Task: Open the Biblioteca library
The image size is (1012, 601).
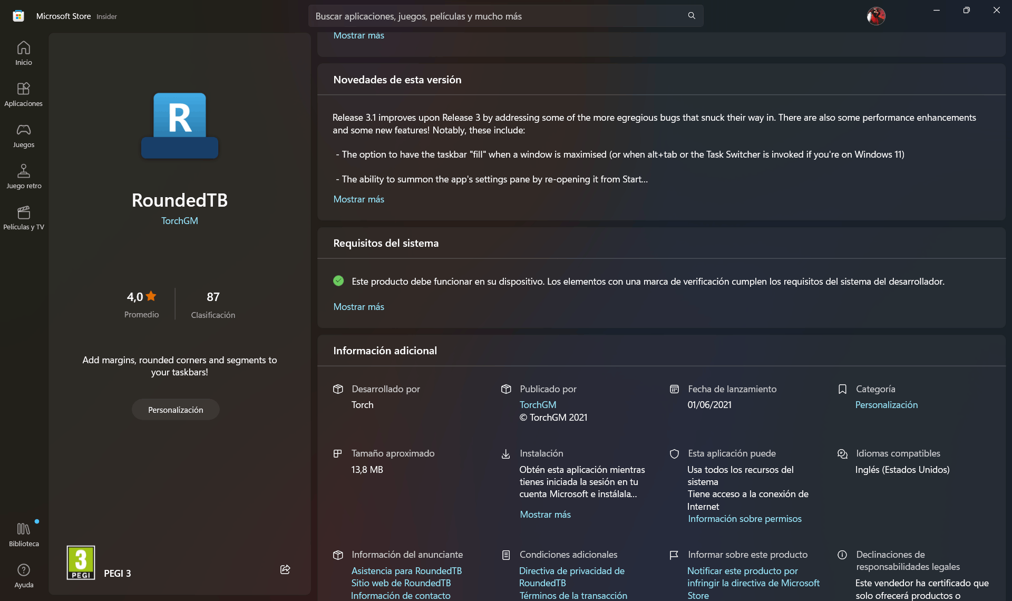Action: tap(23, 535)
